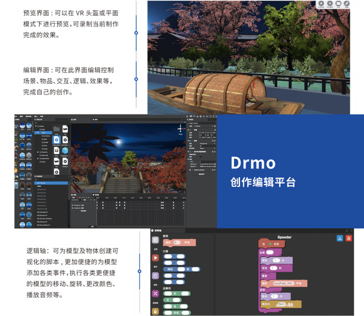The image size is (364, 316).
Task: Pick the blue random-number block
Action: tap(182, 269)
